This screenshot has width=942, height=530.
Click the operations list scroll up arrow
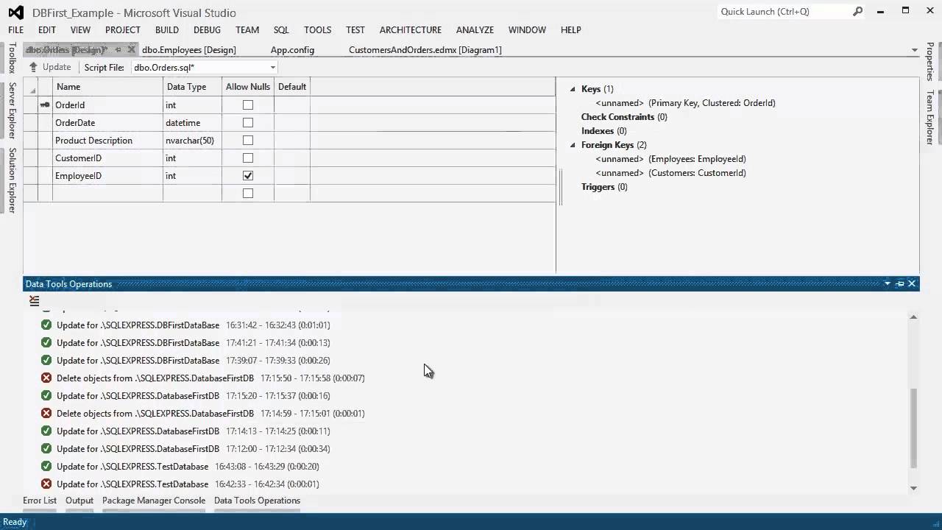pyautogui.click(x=913, y=317)
